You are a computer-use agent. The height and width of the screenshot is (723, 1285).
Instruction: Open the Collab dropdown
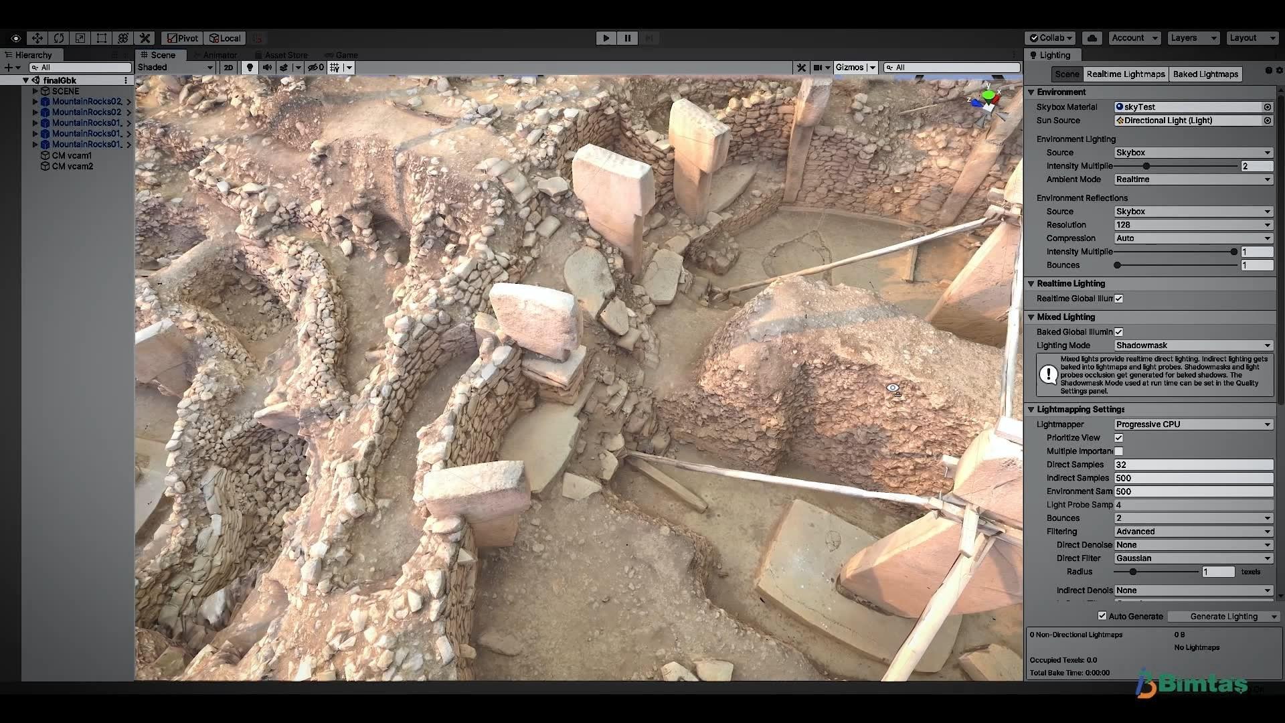1050,38
